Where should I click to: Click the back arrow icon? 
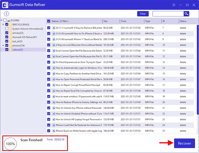6,14
